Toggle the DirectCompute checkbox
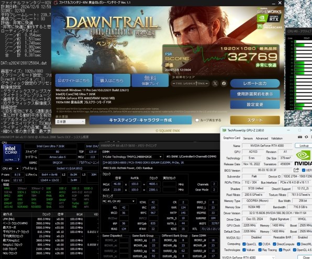The width and height of the screenshot is (312, 259). pos(274,244)
